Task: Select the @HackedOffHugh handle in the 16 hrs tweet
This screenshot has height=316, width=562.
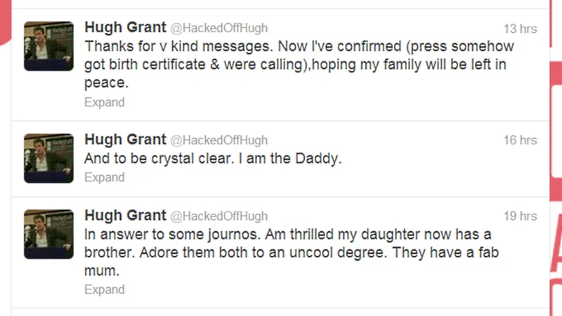Action: click(219, 140)
